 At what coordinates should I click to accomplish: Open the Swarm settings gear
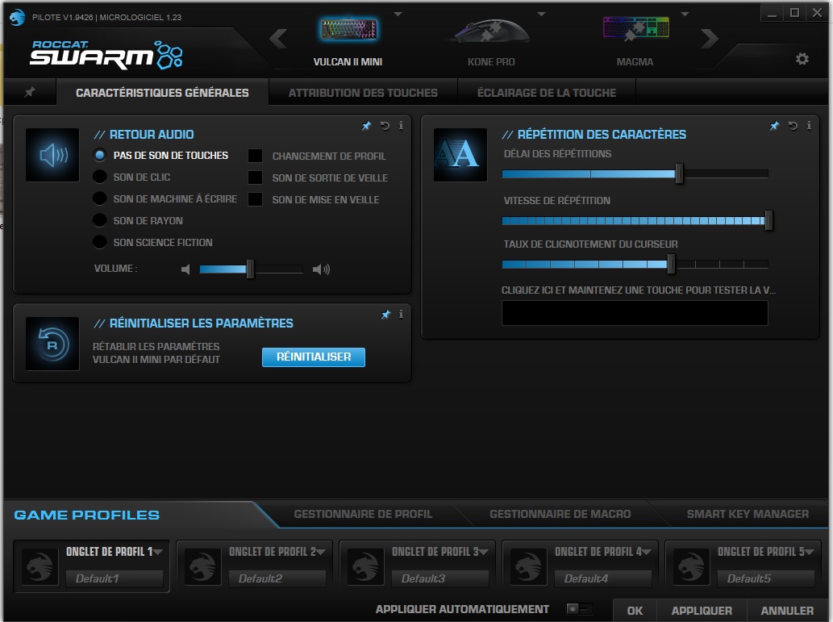point(802,60)
